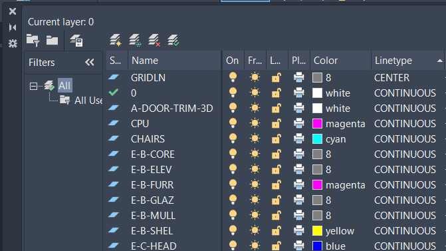
Task: Turn off CPU layer light bulb
Action: (233, 123)
